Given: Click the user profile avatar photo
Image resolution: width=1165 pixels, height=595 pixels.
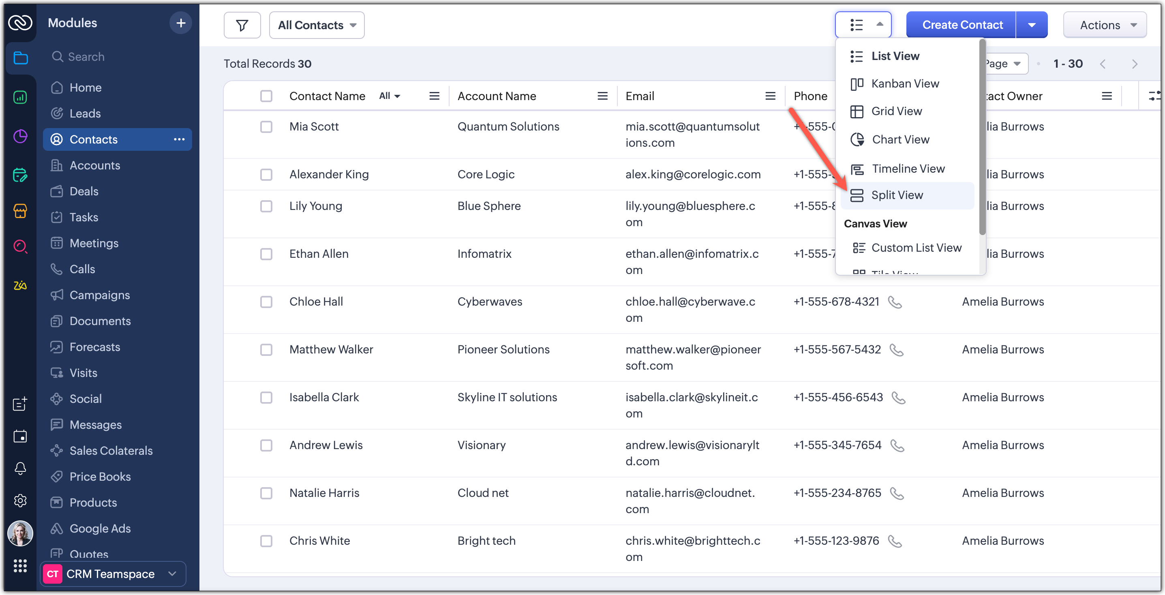Looking at the screenshot, I should point(20,533).
